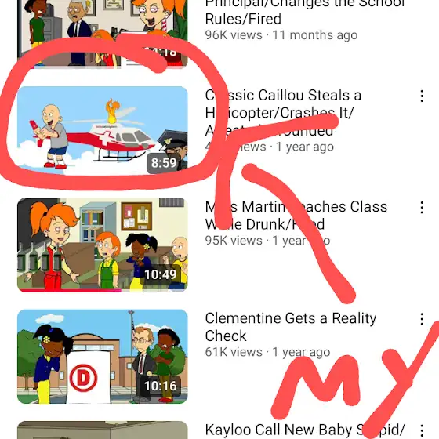
Task: Open the partially visible Kayloo video thumbnail
Action: tap(103, 430)
